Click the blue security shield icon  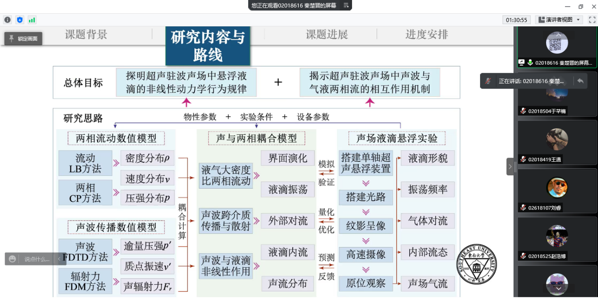click(20, 20)
